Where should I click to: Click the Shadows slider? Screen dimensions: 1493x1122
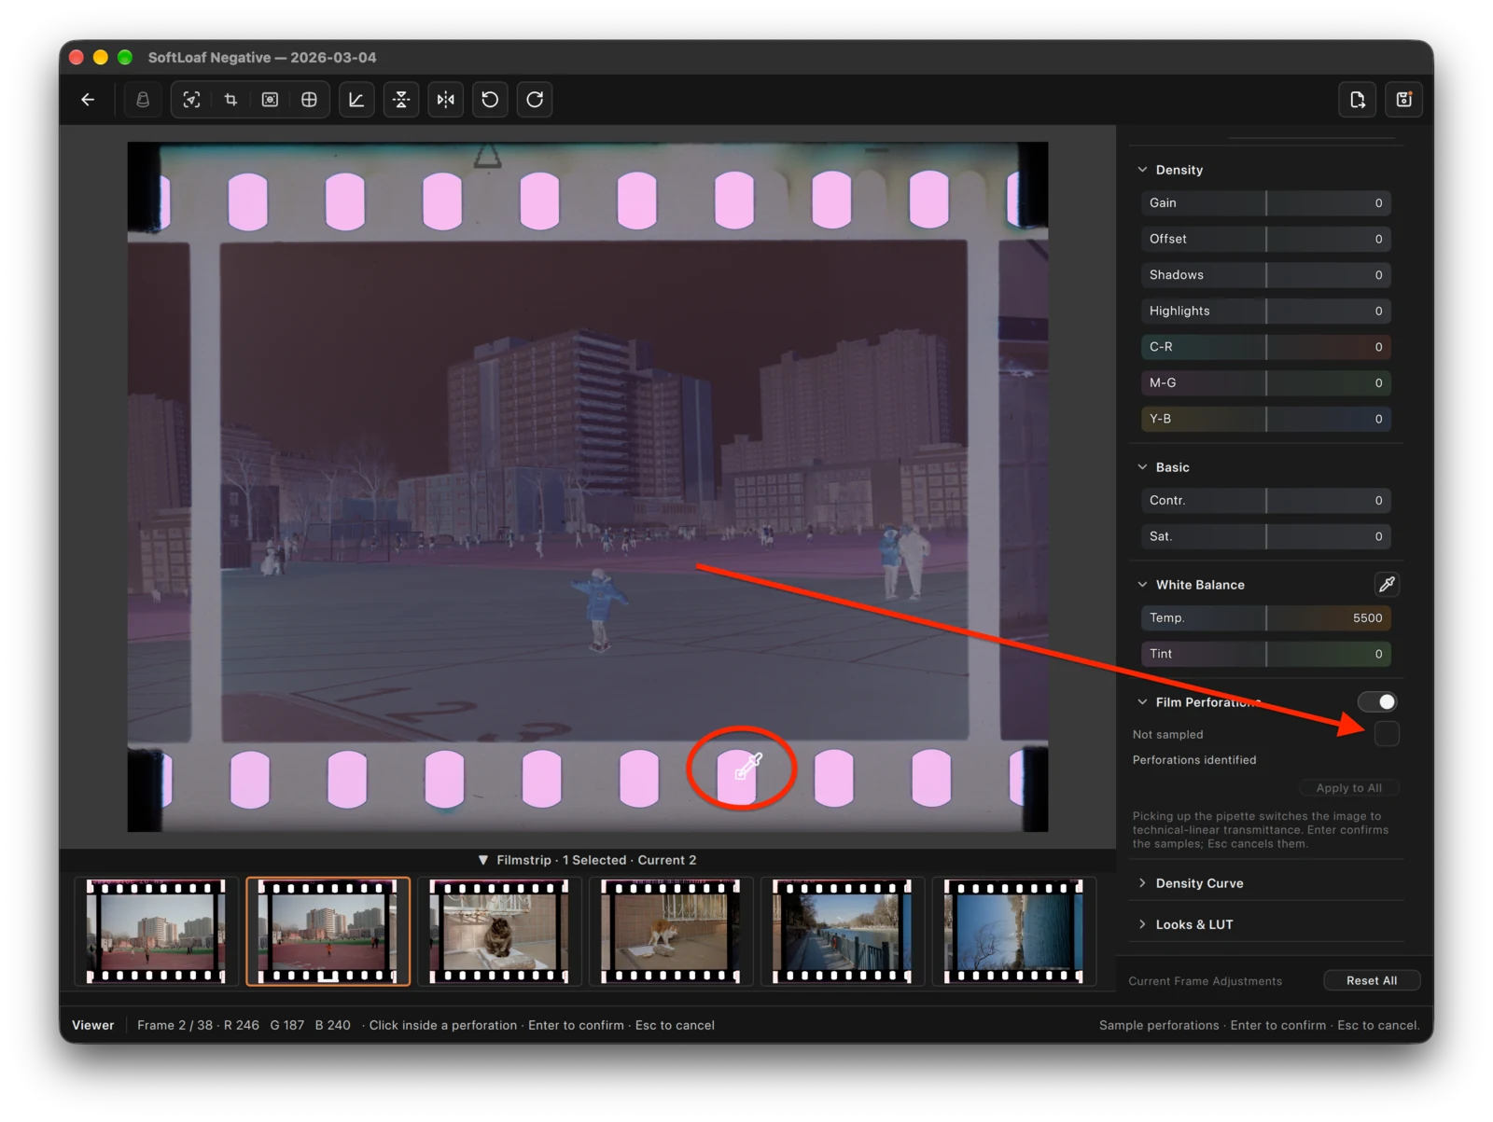pos(1265,275)
